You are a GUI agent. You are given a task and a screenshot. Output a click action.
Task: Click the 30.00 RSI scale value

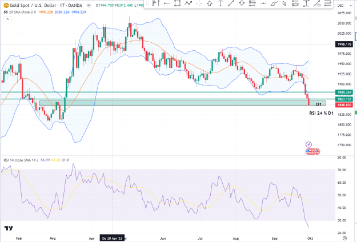click(x=342, y=220)
